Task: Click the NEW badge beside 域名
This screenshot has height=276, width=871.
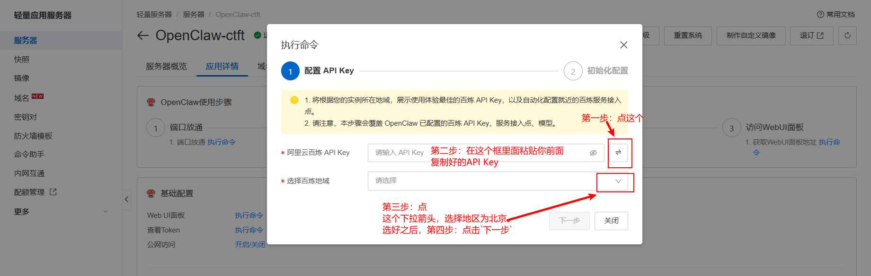Action: [37, 96]
